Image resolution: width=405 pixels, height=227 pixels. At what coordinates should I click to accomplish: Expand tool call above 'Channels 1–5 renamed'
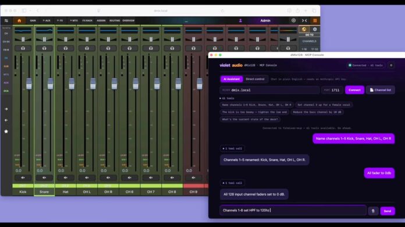pos(232,149)
